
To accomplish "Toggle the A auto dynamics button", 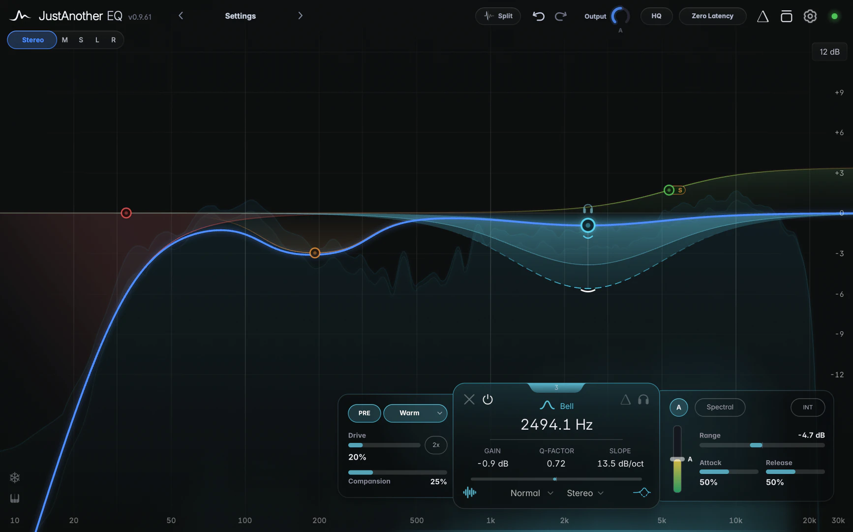I will (x=678, y=407).
